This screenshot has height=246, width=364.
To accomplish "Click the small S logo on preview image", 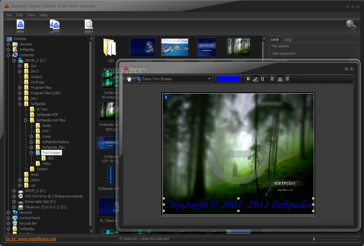I will [x=166, y=97].
